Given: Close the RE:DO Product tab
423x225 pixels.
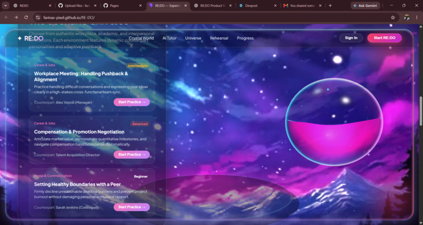Looking at the screenshot, I should coord(230,5).
